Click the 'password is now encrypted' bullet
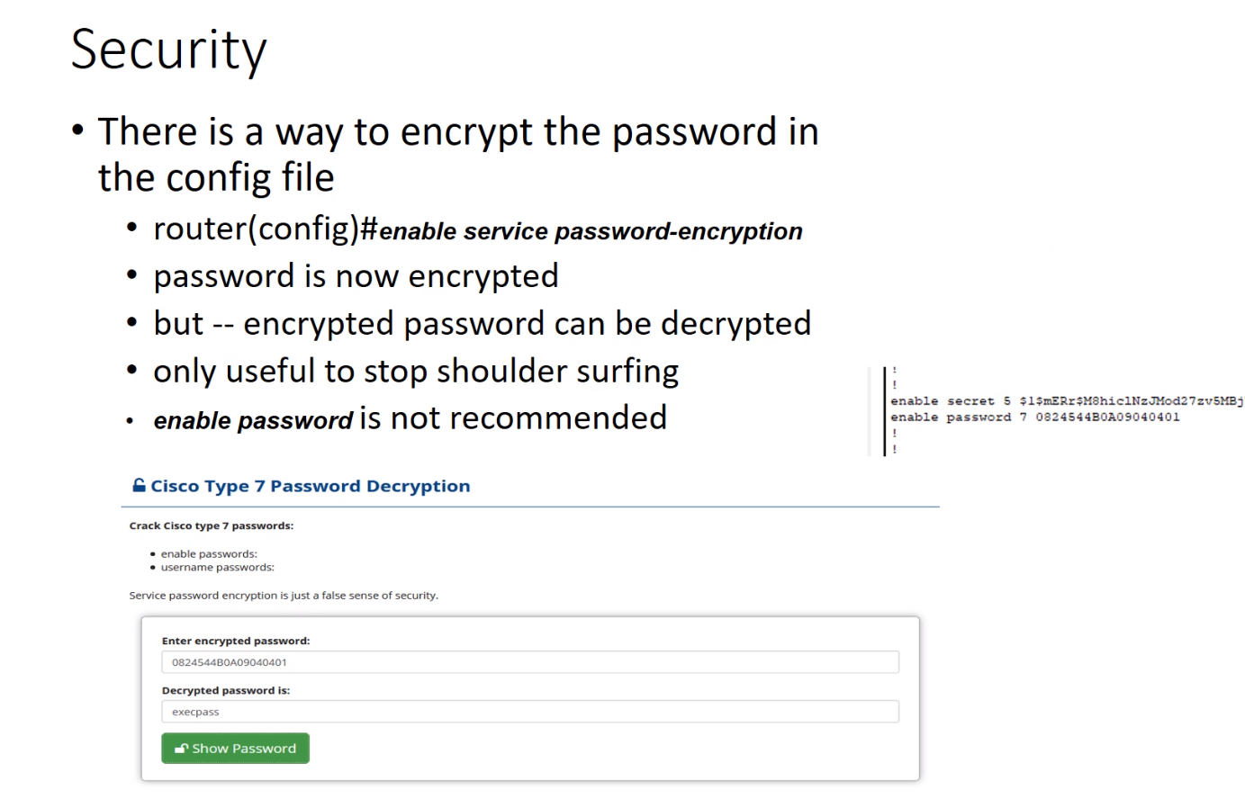The height and width of the screenshot is (808, 1245). pos(356,276)
